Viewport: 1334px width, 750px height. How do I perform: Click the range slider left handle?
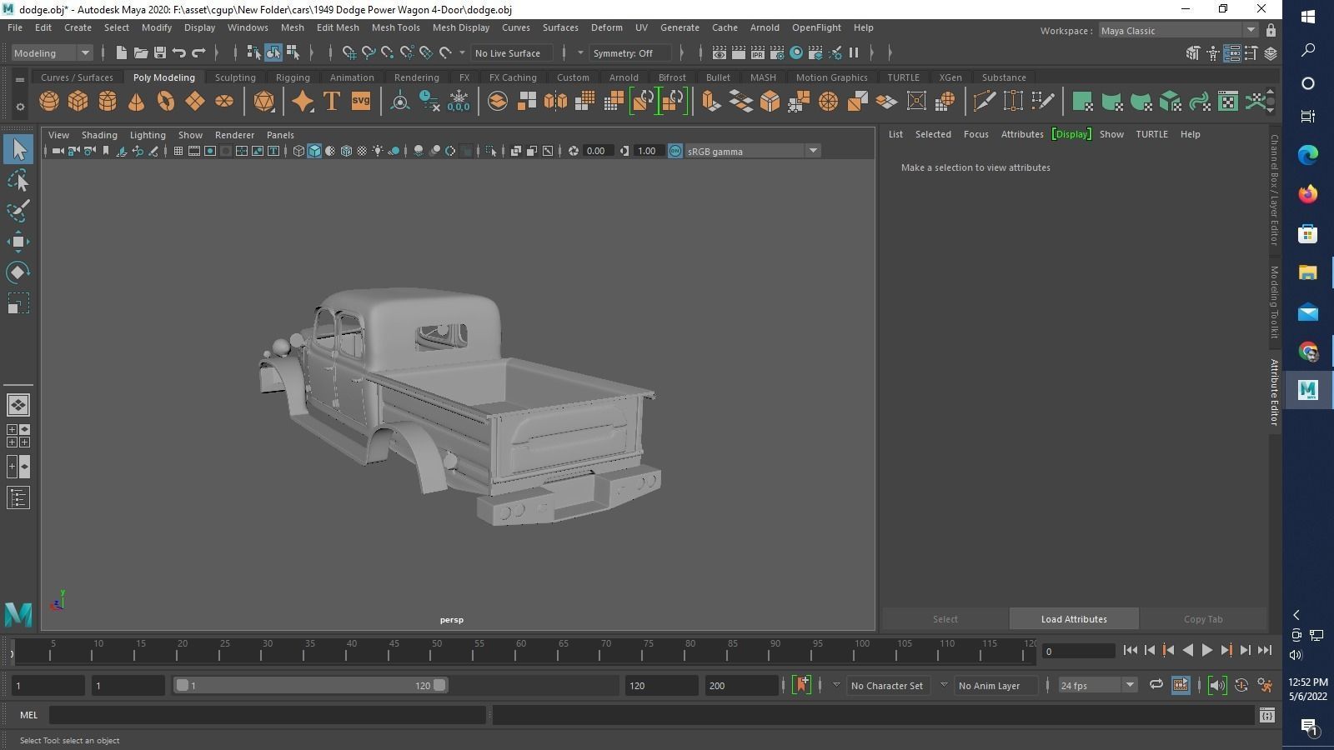(x=182, y=685)
